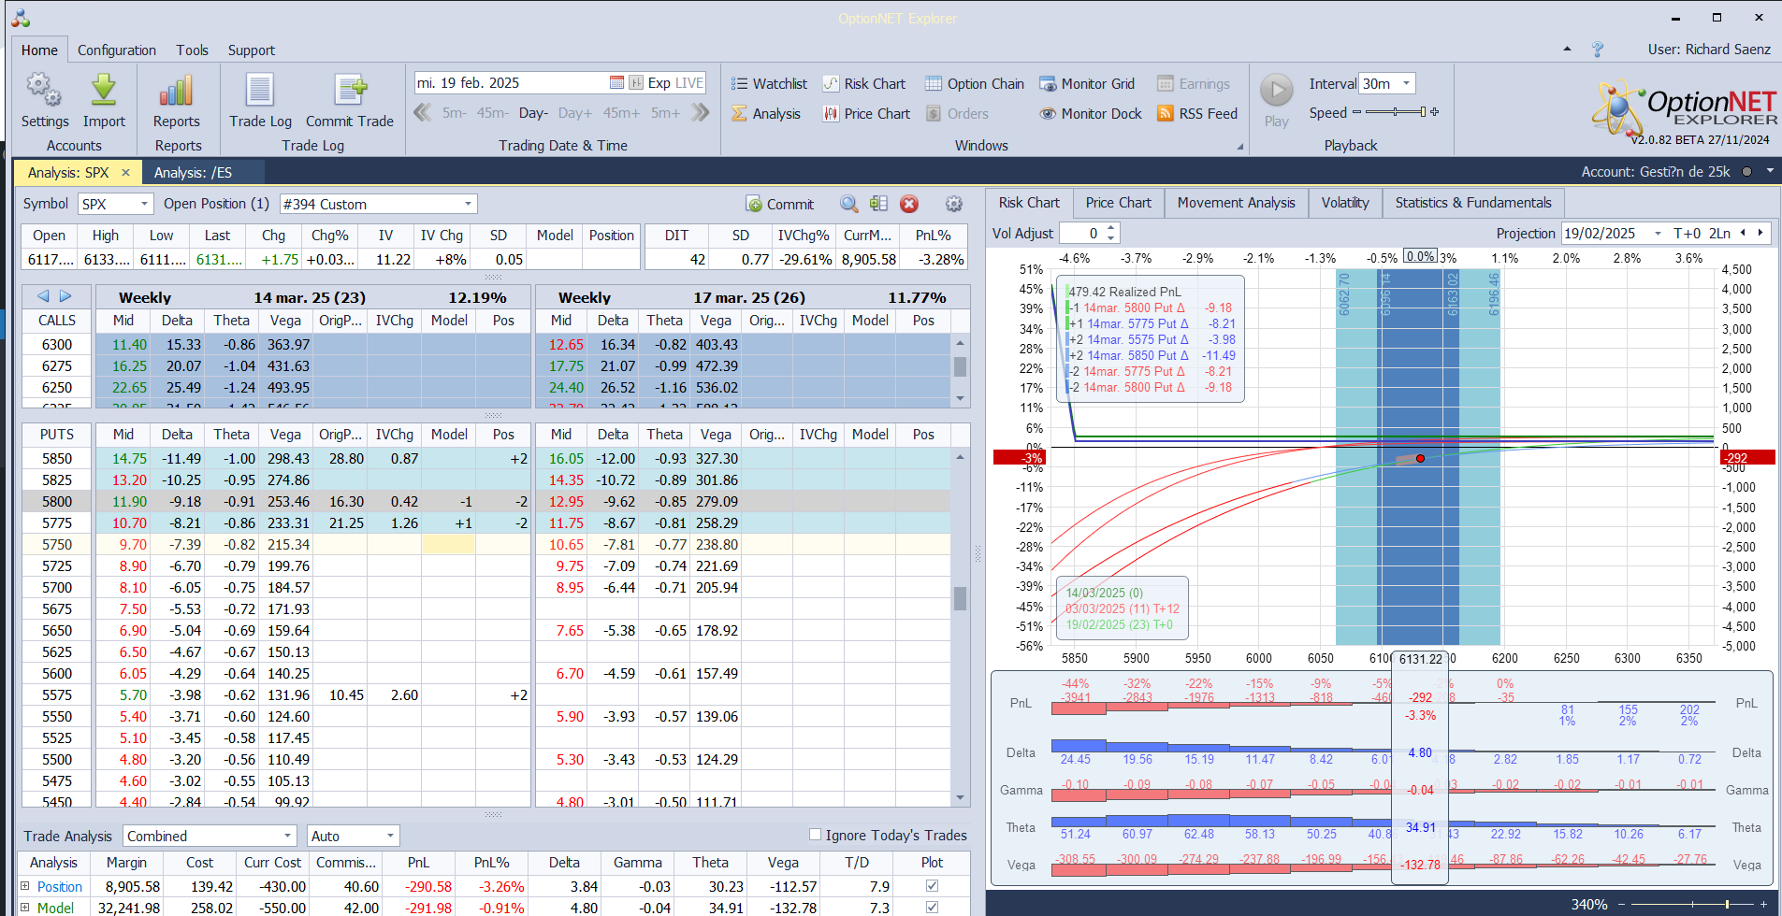
Task: Toggle Ignore Today's Trades checkbox
Action: 815,835
